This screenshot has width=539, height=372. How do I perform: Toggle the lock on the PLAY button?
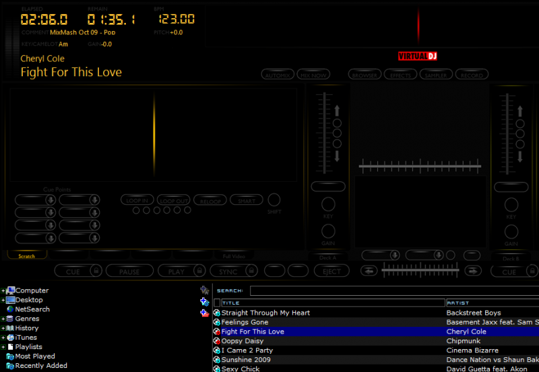(199, 271)
